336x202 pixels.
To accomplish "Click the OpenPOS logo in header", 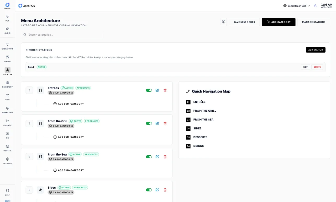I will point(27,6).
